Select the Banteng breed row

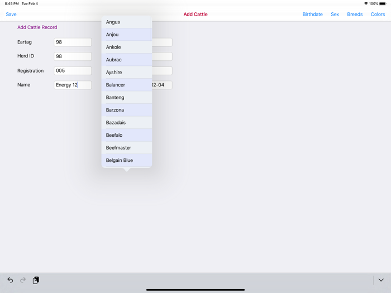(127, 98)
